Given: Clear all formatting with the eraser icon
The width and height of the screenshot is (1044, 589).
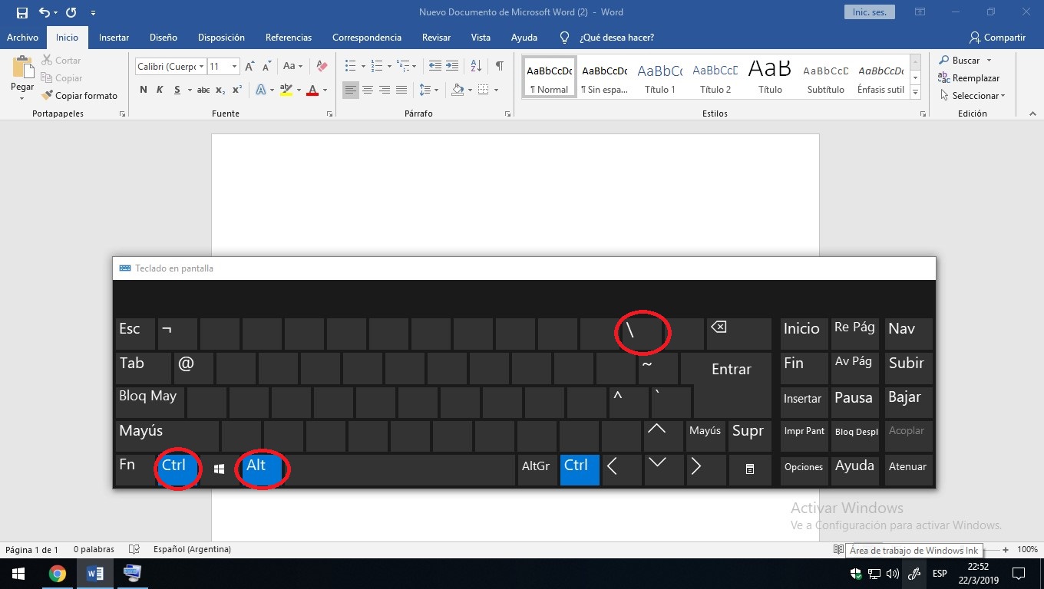Looking at the screenshot, I should [x=322, y=67].
